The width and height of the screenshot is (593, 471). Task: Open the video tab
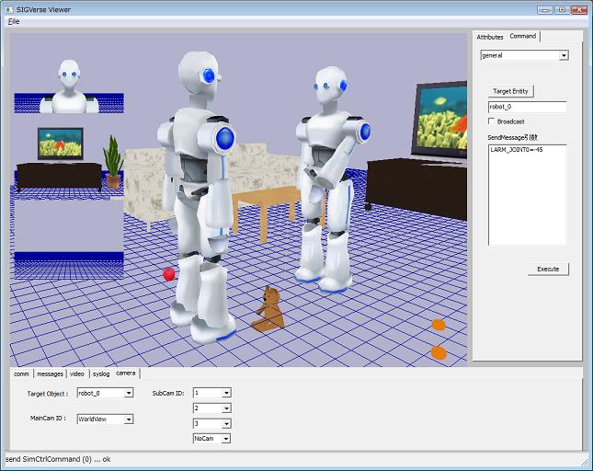[x=77, y=373]
